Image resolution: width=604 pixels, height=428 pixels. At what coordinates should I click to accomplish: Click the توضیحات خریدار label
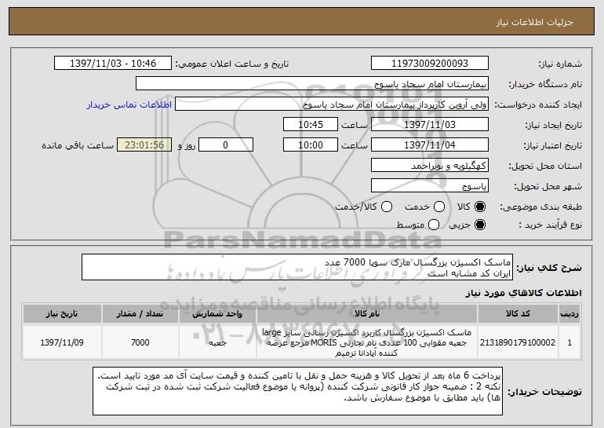click(544, 392)
